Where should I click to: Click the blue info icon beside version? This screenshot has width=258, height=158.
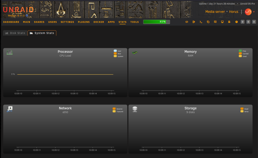[27, 16]
